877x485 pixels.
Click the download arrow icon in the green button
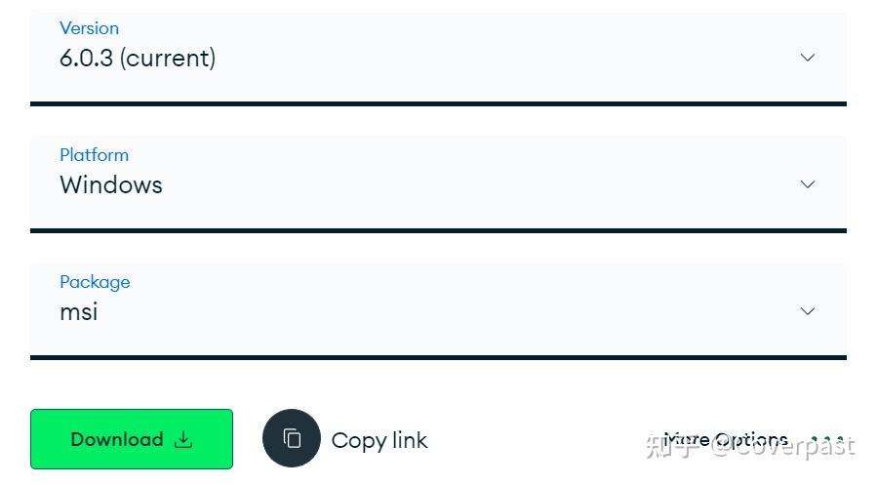183,440
